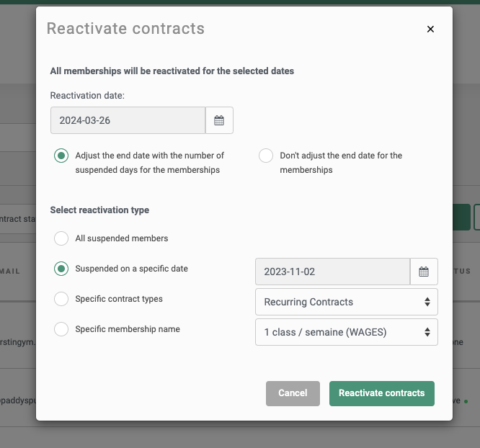The image size is (480, 448).
Task: Open the Recurring Contracts dropdown
Action: (x=347, y=302)
